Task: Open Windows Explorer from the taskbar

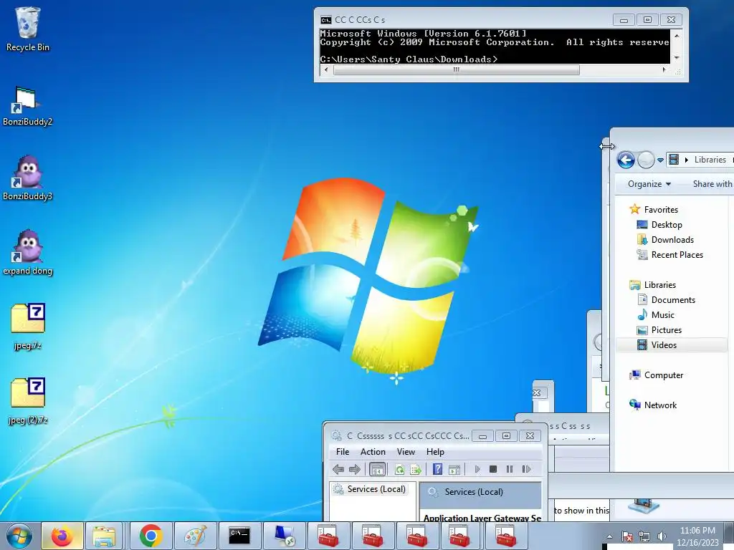Action: [x=104, y=536]
